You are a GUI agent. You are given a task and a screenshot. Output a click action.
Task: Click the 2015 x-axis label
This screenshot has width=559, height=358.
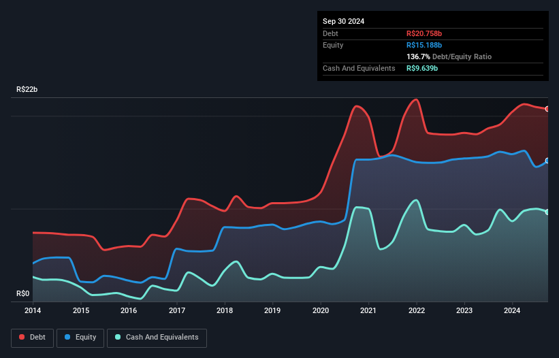[x=81, y=310]
